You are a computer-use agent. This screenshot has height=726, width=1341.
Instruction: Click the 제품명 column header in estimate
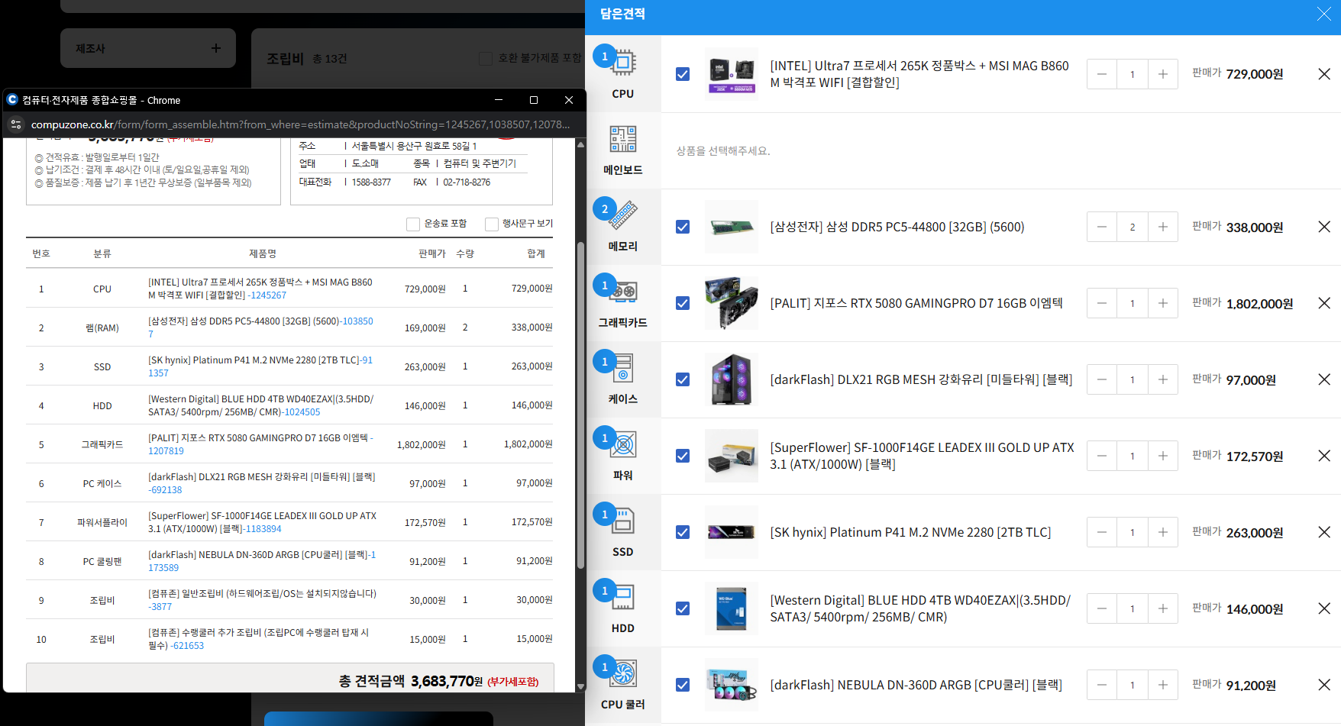263,253
